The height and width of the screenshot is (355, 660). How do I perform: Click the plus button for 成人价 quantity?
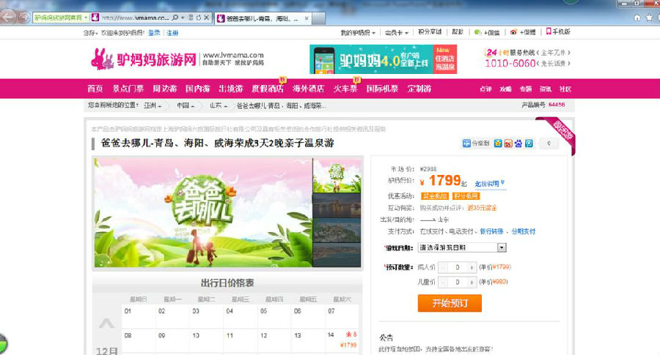point(472,267)
